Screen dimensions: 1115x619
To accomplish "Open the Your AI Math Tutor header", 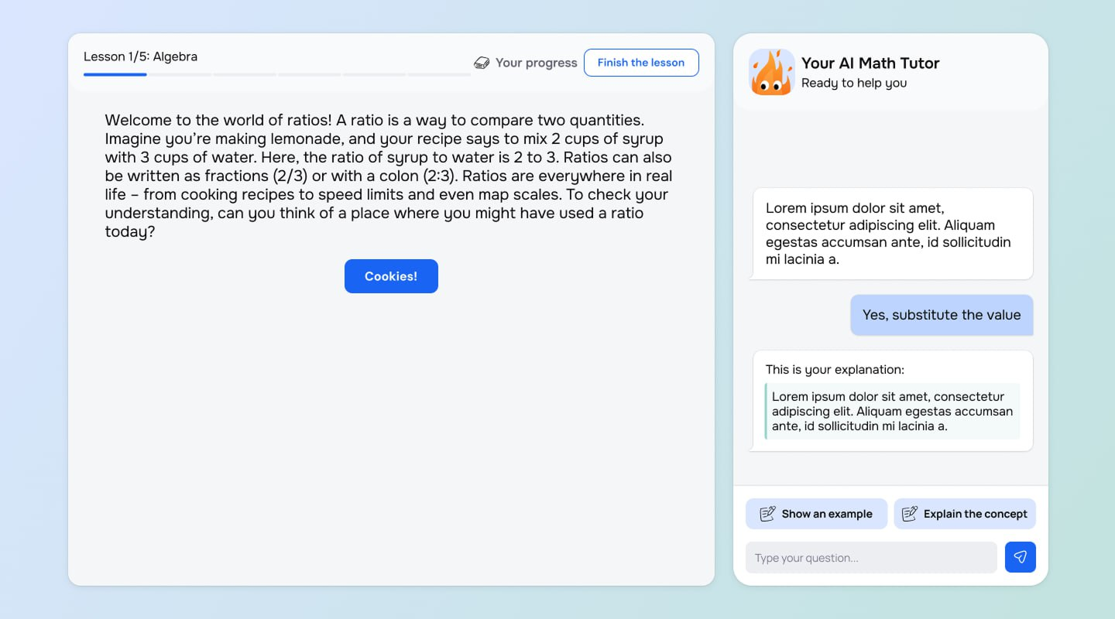I will [x=870, y=63].
